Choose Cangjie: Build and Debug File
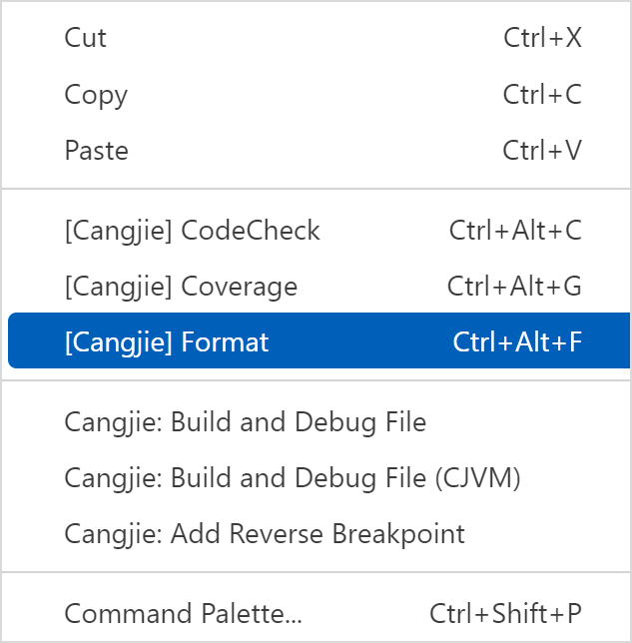 [x=246, y=422]
